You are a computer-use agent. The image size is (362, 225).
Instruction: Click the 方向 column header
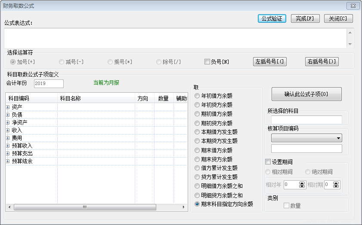[x=143, y=99]
